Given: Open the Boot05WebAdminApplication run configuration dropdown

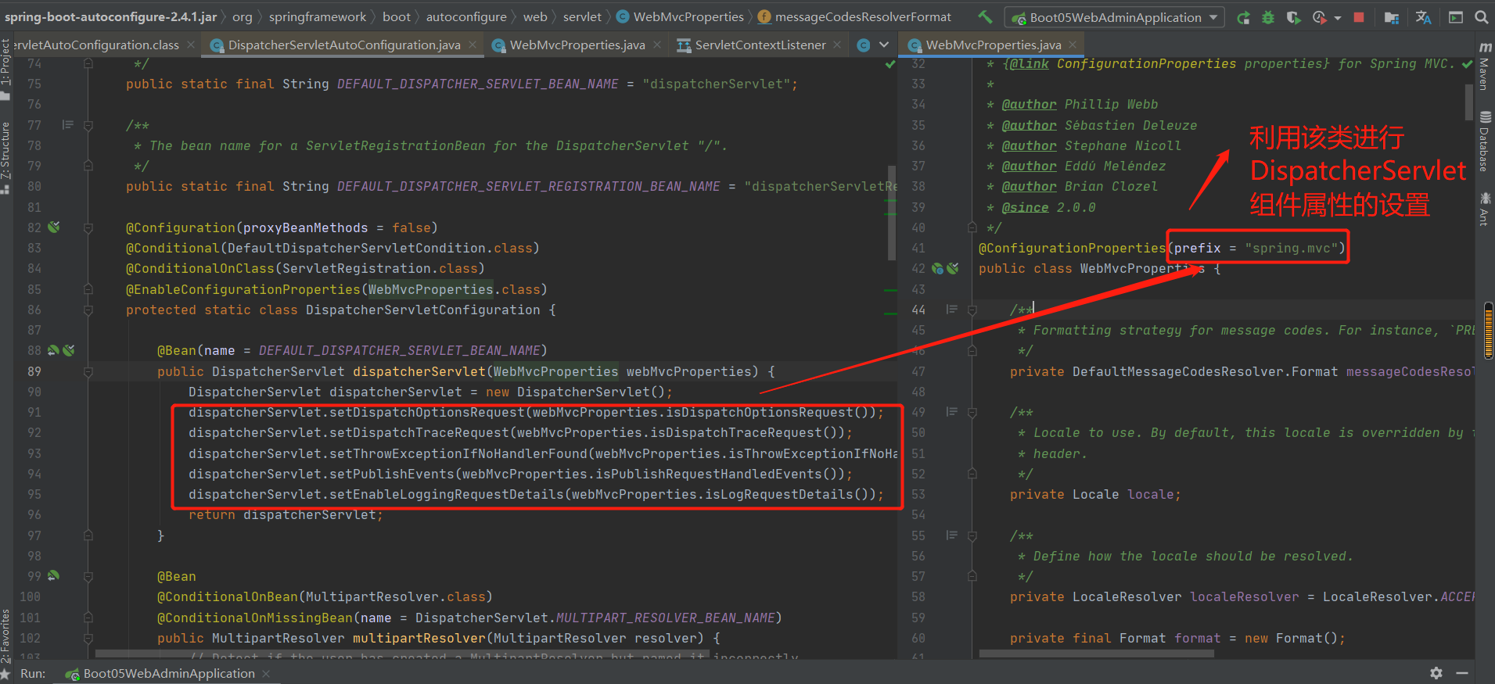Looking at the screenshot, I should click(1114, 17).
